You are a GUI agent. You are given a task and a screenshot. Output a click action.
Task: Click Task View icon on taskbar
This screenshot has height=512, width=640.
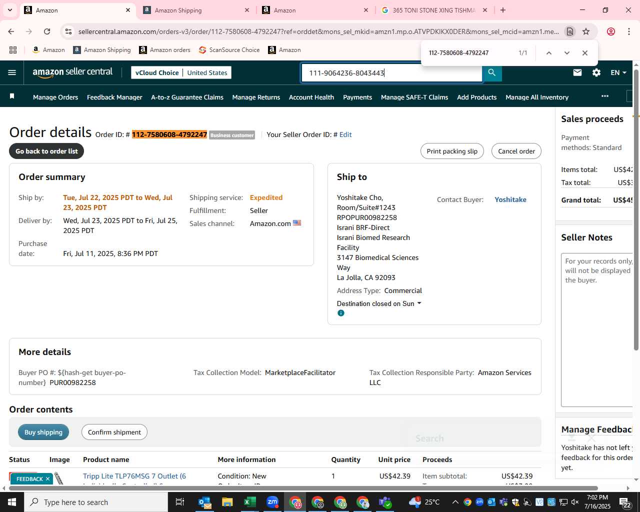click(x=180, y=502)
